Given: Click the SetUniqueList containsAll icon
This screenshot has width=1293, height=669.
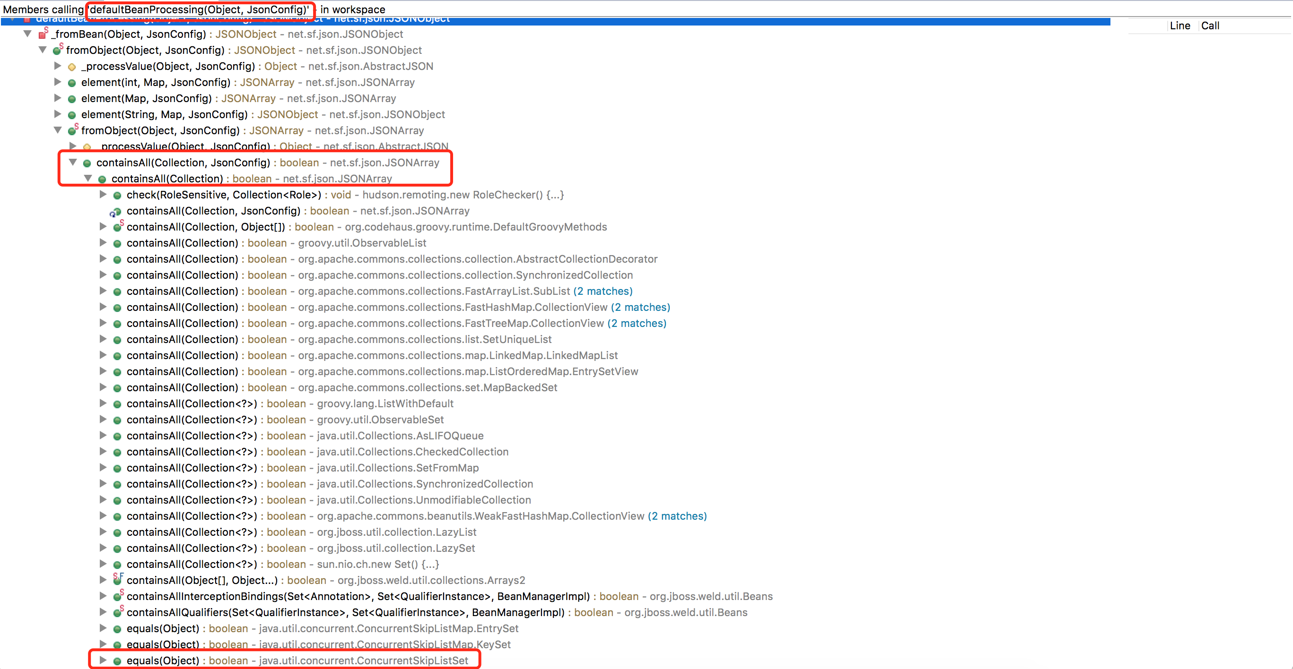Looking at the screenshot, I should [x=117, y=340].
